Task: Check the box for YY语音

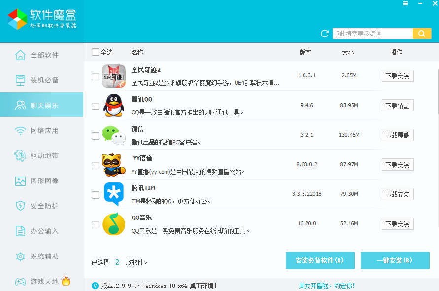Action: tap(95, 165)
